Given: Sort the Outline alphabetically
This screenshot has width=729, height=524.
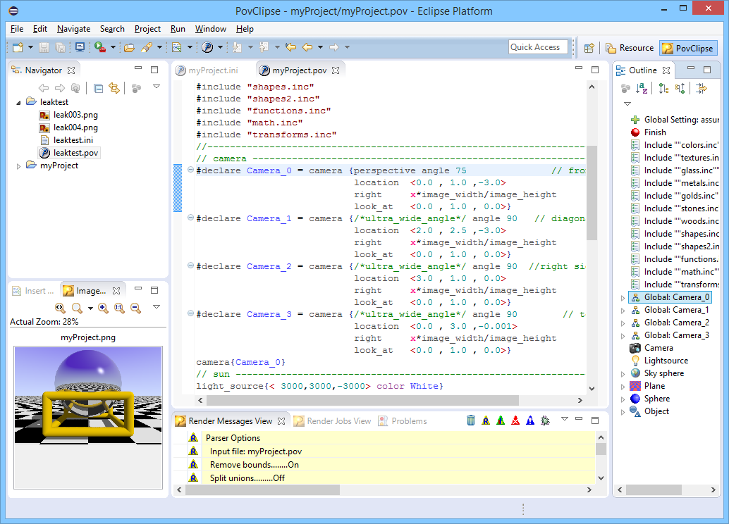Looking at the screenshot, I should (642, 88).
